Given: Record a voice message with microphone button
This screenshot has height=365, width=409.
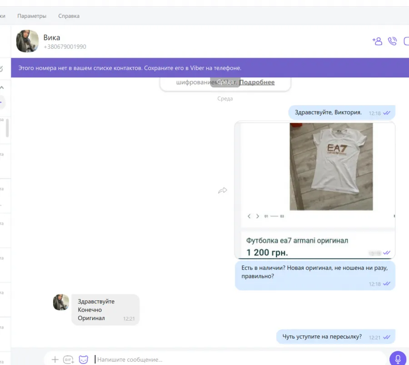Looking at the screenshot, I should [x=398, y=359].
